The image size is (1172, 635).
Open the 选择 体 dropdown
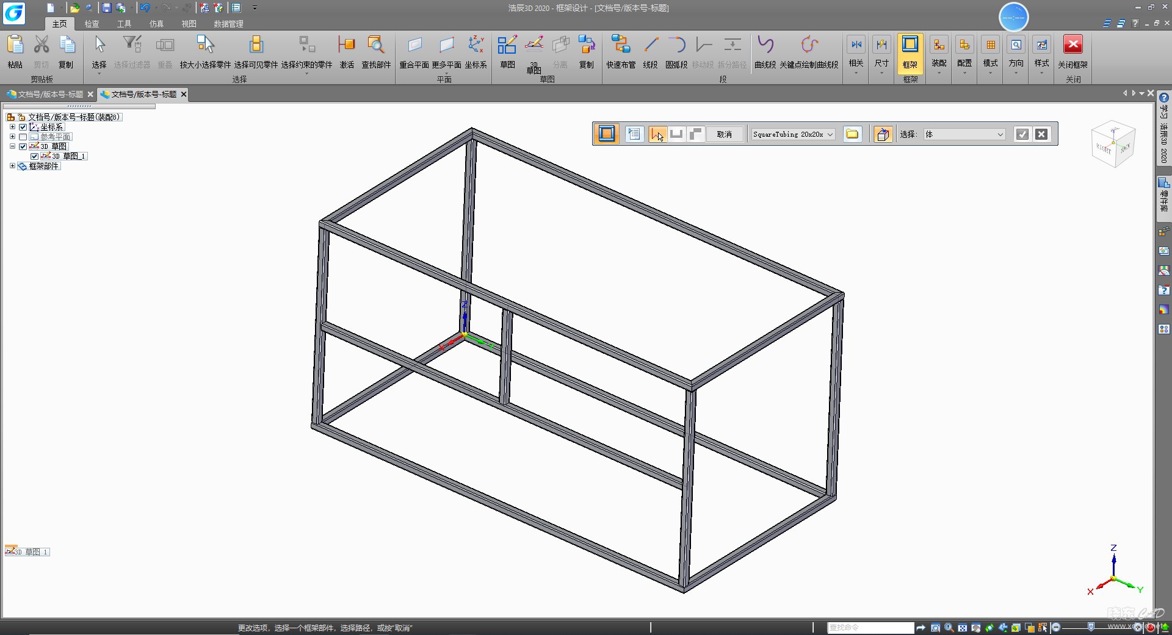pos(964,134)
